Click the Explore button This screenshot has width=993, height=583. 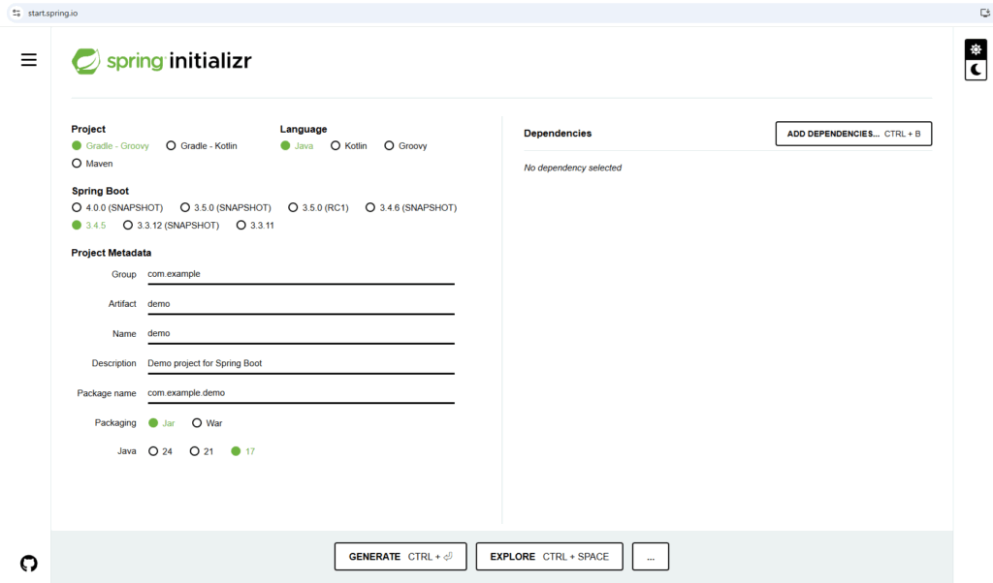pos(549,557)
